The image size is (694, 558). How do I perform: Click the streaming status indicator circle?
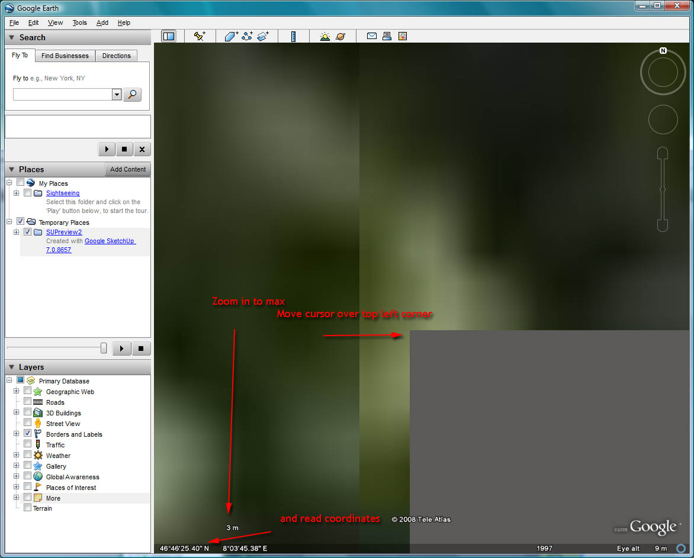click(x=681, y=549)
